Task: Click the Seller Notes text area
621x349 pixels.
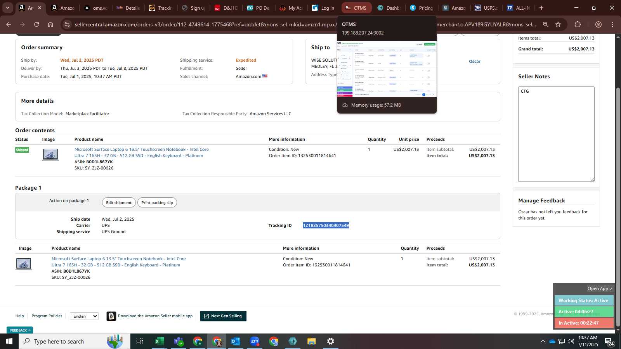Action: 556,134
